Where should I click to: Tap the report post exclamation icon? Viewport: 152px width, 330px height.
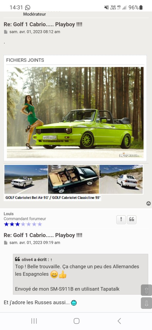[x=121, y=219]
